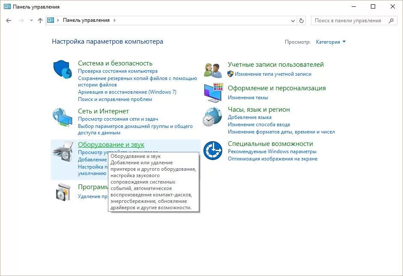Open the Clock, Language and Region icon
403x276 pixels.
tap(212, 117)
